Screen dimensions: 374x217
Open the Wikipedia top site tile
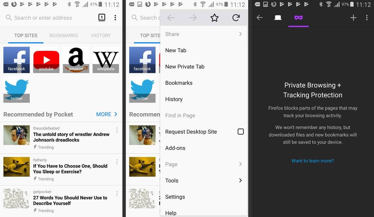click(106, 60)
